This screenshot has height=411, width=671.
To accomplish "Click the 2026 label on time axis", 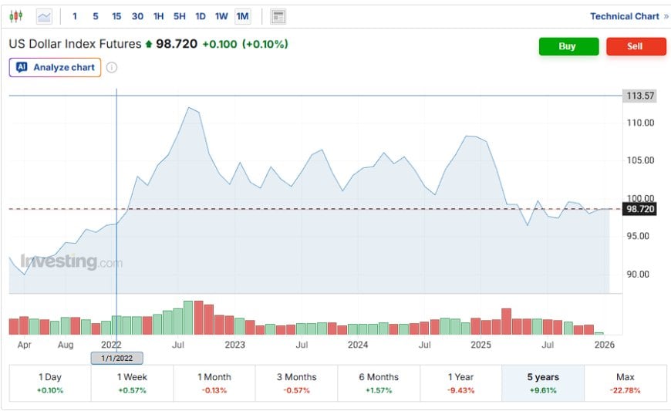I will click(604, 345).
